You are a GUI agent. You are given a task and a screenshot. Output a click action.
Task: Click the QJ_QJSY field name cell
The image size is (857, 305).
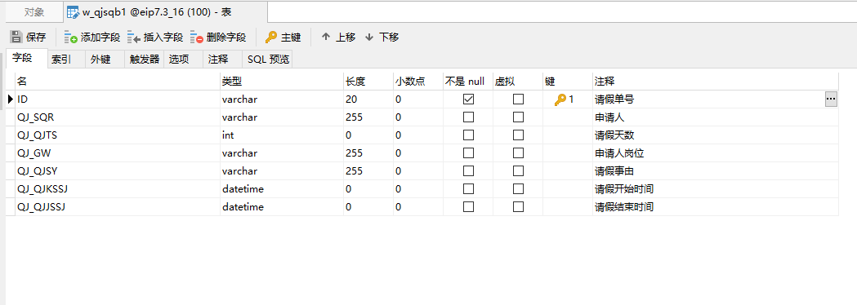click(118, 170)
